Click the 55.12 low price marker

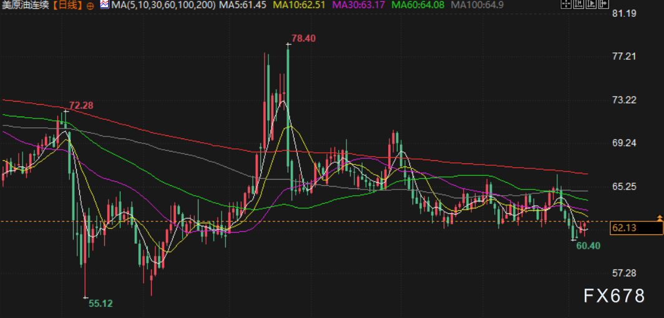click(100, 303)
